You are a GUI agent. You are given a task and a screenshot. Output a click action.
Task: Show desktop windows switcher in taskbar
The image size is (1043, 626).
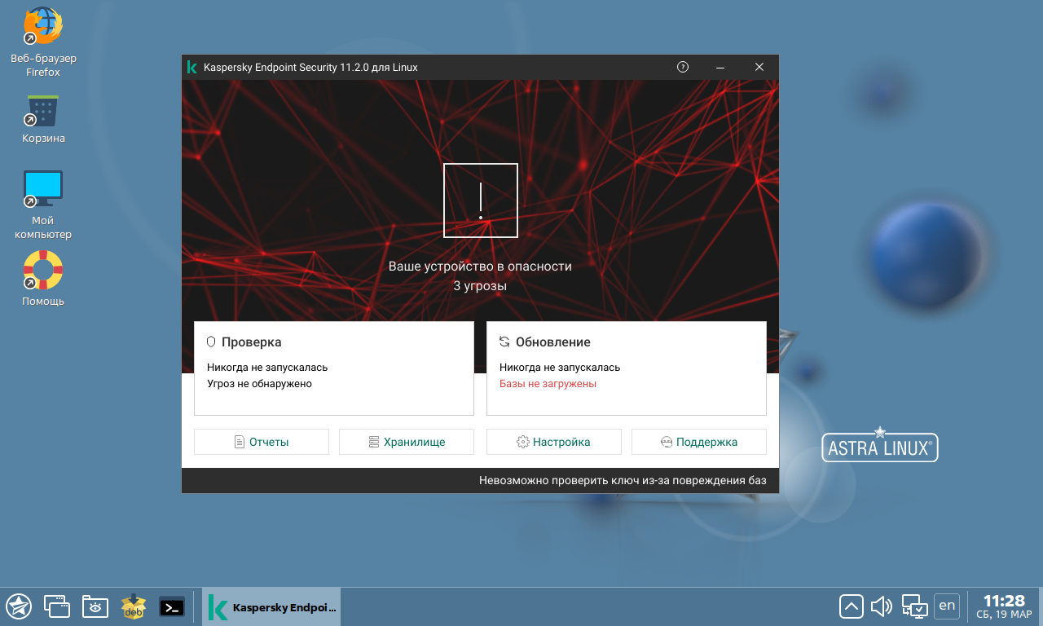(57, 606)
